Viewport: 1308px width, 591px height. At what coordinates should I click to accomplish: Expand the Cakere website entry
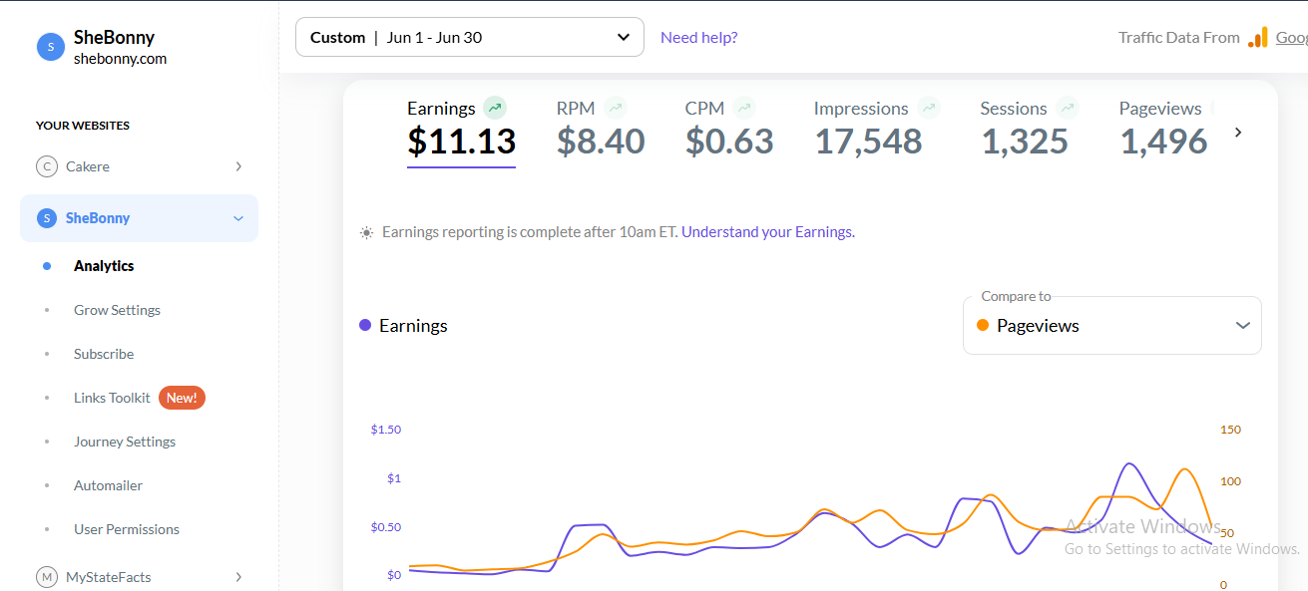pos(238,166)
